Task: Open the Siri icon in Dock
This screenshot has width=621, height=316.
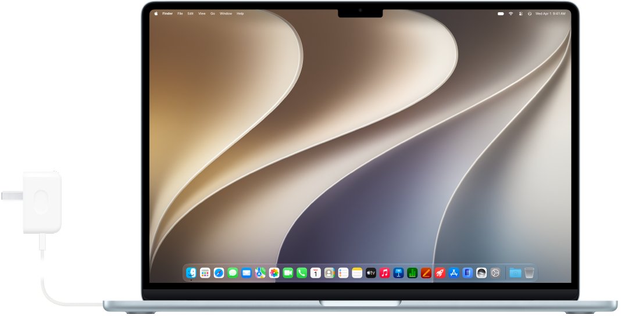Action: click(481, 273)
